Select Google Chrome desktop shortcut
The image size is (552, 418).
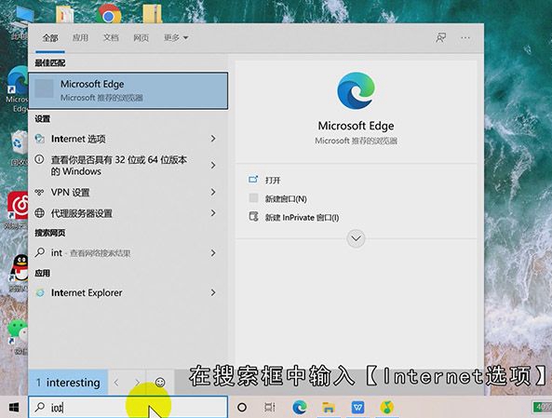tap(108, 14)
